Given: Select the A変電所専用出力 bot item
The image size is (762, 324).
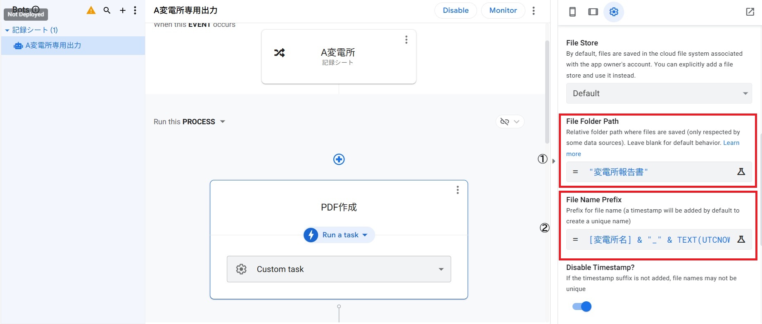Looking at the screenshot, I should point(53,45).
